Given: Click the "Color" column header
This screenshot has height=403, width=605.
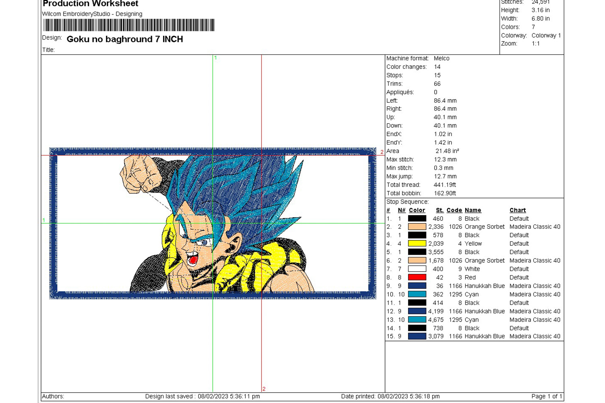Looking at the screenshot, I should [417, 210].
